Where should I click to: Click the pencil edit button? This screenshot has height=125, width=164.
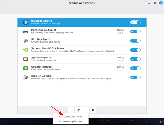[x=78, y=110]
